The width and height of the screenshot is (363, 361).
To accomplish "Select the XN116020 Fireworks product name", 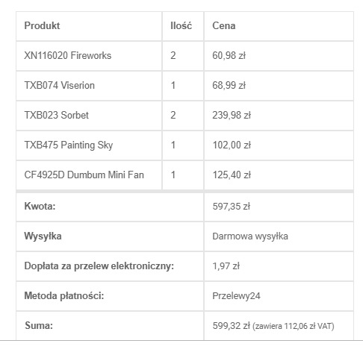I will (x=68, y=55).
